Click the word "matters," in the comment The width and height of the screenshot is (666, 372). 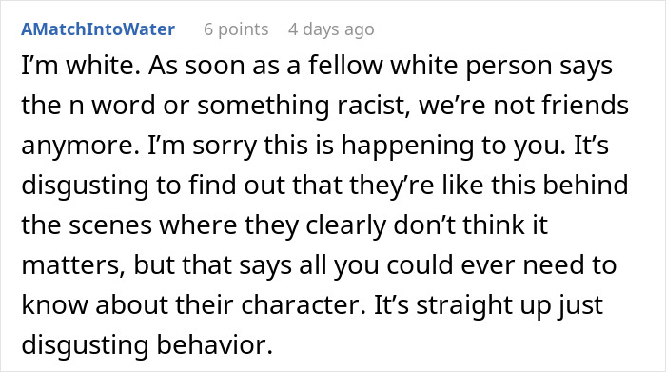point(73,265)
